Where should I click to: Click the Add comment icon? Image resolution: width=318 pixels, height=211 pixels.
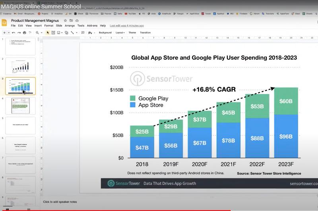82,32
